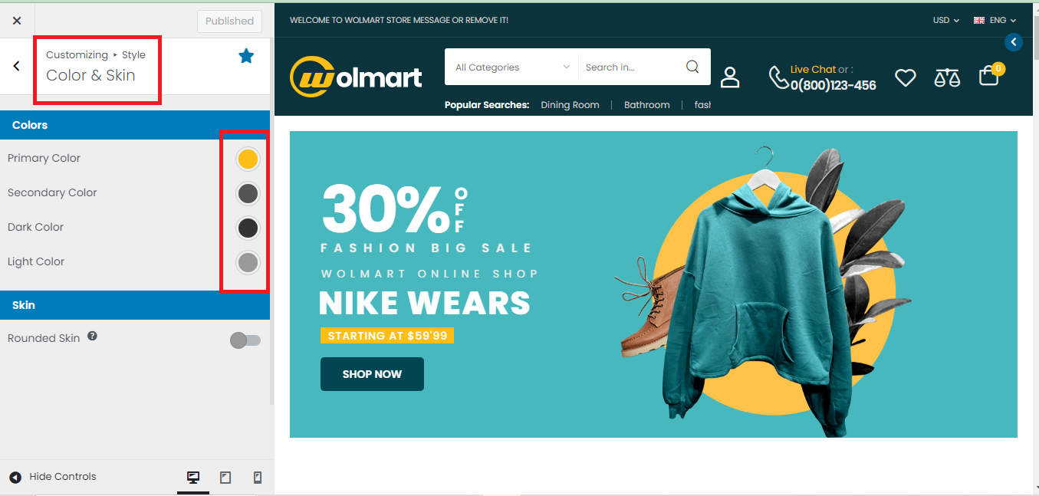This screenshot has width=1039, height=496.
Task: Click the compare scales icon
Action: (x=947, y=77)
